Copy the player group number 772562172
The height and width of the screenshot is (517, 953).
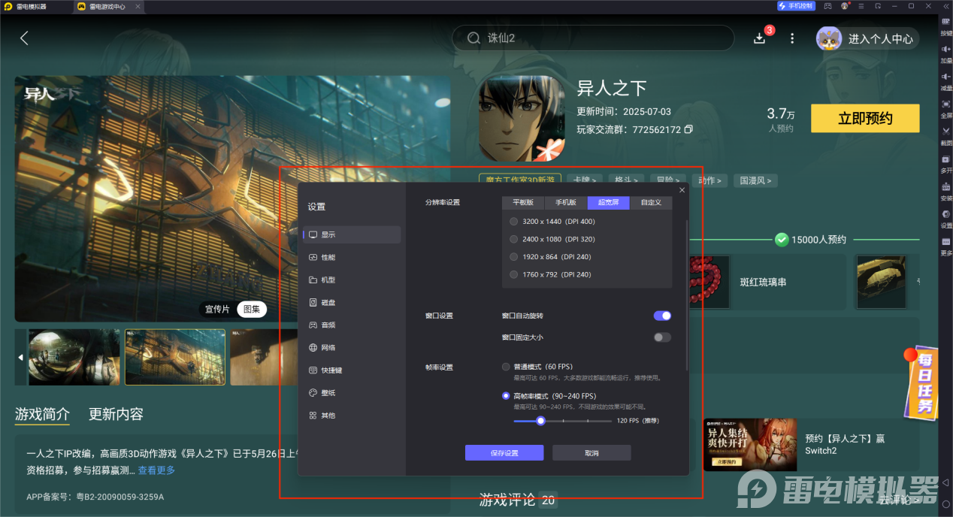(688, 129)
